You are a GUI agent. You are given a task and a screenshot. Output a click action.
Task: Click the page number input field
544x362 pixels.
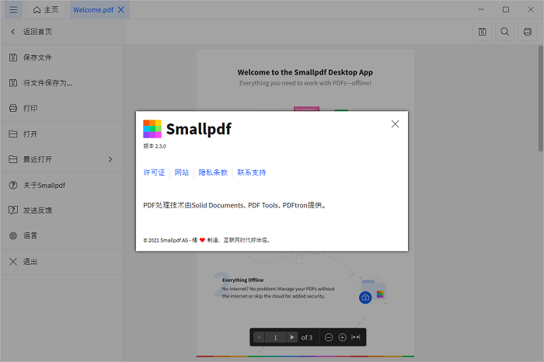[275, 337]
